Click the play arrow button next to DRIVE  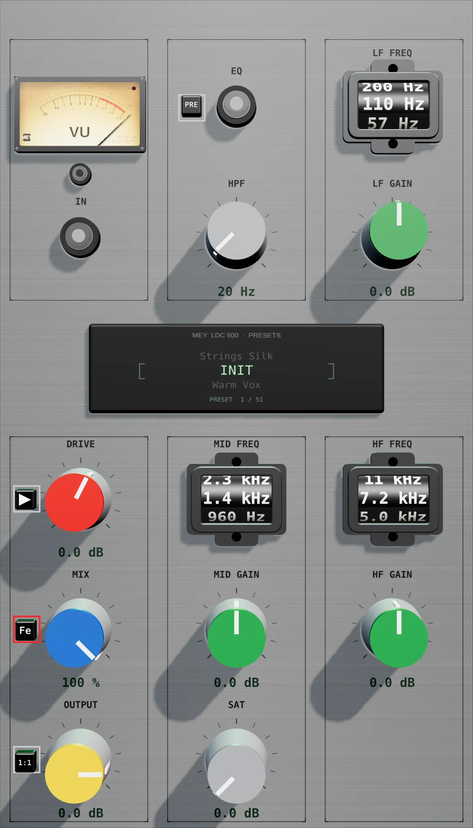click(26, 499)
